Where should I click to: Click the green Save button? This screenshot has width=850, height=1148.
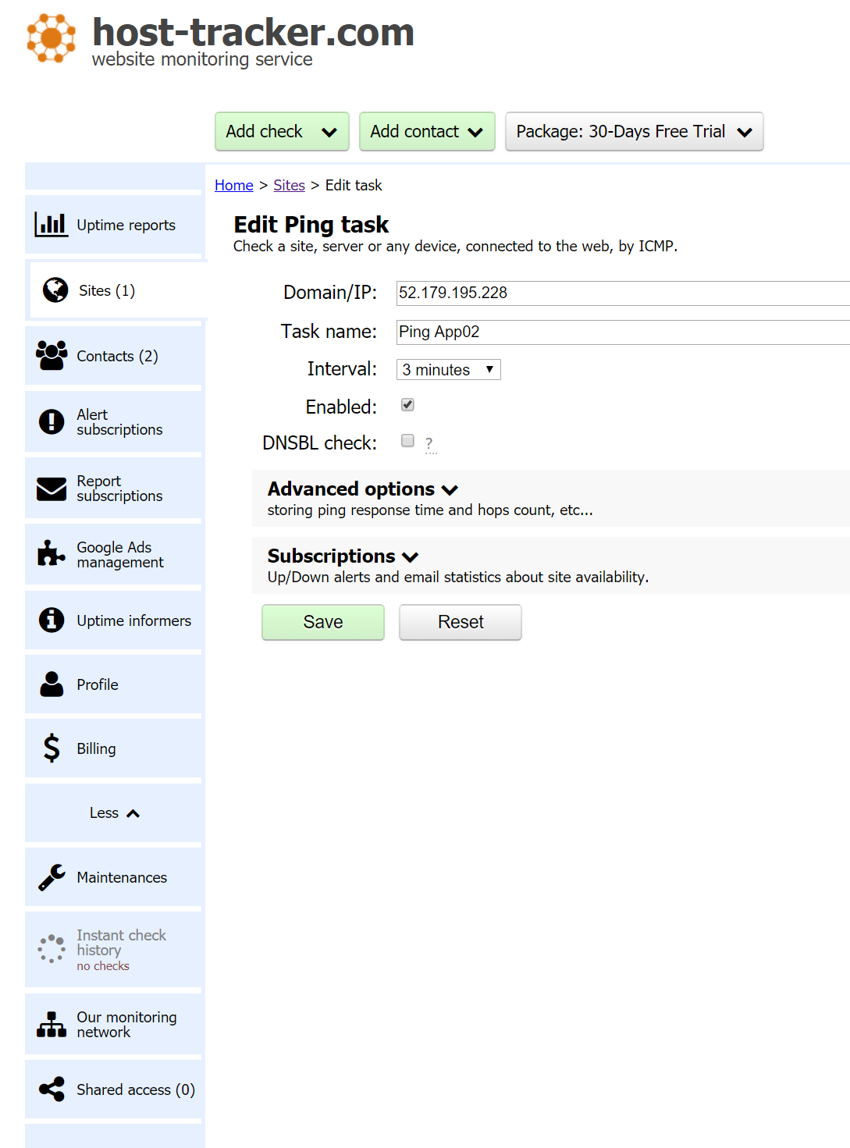(323, 622)
